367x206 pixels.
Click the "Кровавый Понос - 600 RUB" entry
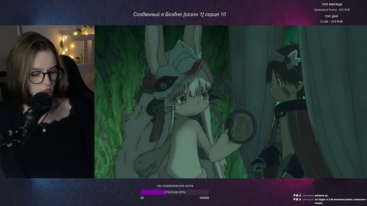pos(332,10)
